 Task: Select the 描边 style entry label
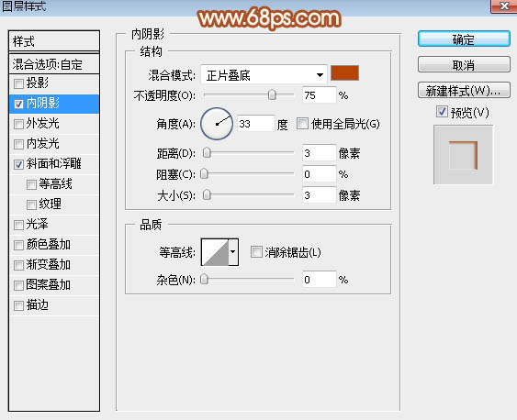click(x=38, y=305)
